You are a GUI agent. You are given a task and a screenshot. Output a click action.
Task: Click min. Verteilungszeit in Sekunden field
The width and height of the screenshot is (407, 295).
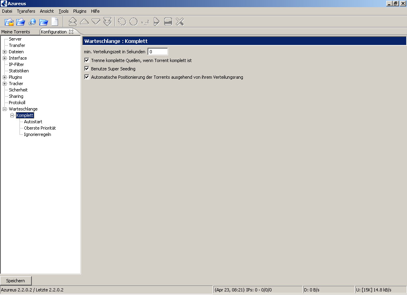158,52
